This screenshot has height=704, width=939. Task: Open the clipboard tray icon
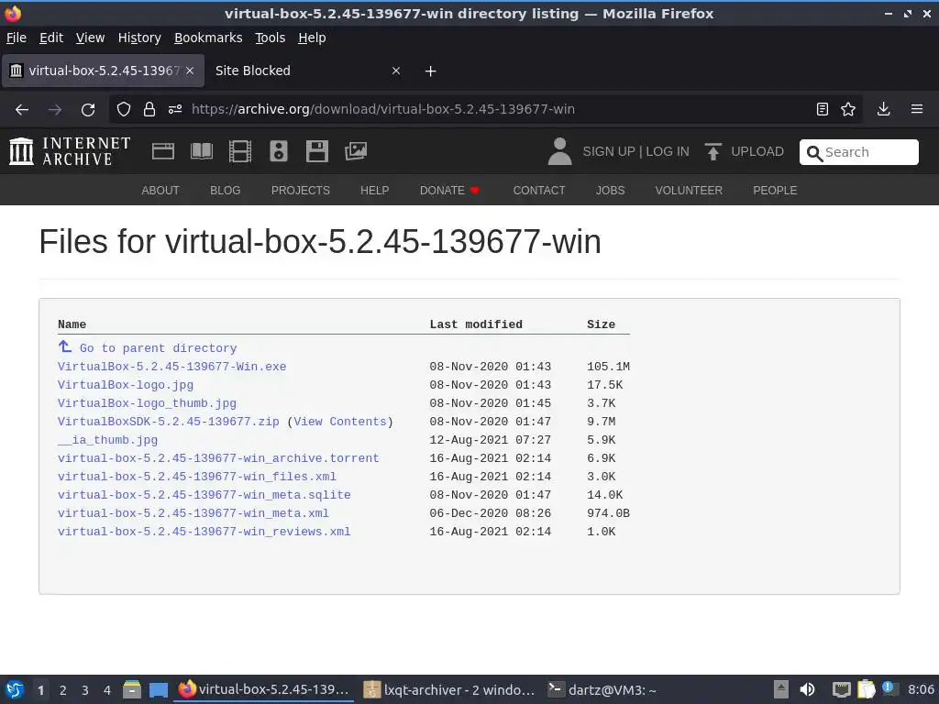866,689
